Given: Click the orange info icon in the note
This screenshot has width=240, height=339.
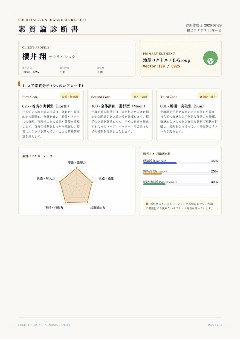Looking at the screenshot, I should click(147, 204).
